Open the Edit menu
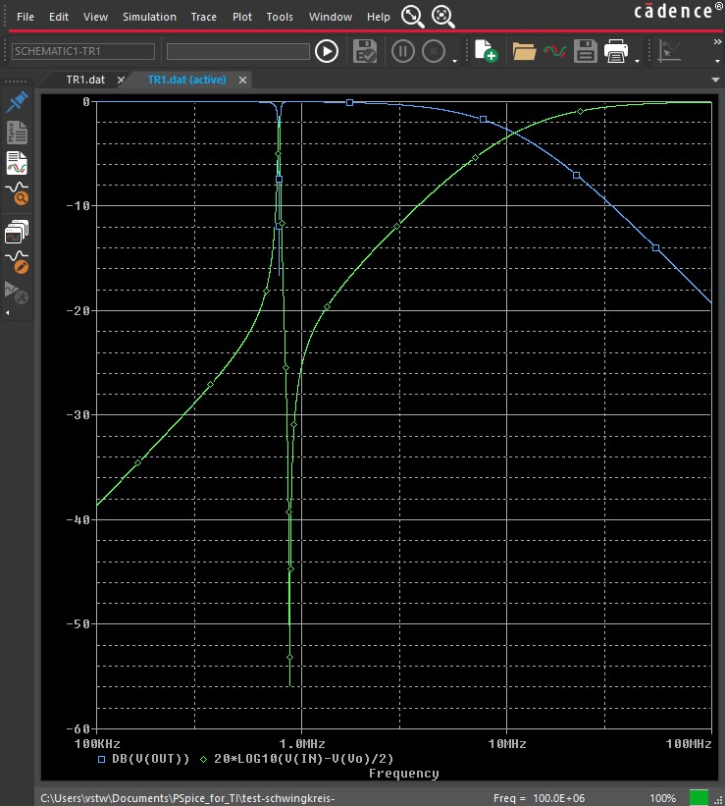 (59, 17)
